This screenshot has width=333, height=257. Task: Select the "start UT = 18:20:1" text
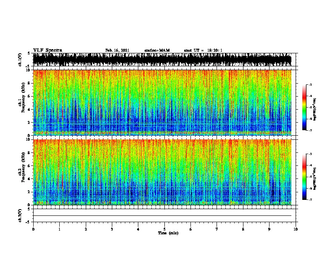(203, 50)
